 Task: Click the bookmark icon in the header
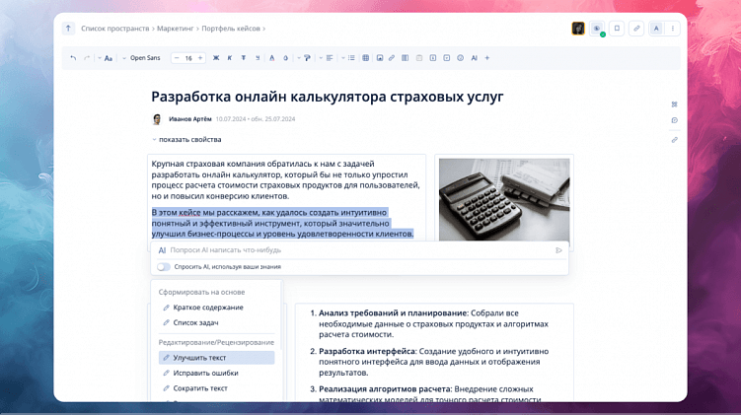coord(617,29)
